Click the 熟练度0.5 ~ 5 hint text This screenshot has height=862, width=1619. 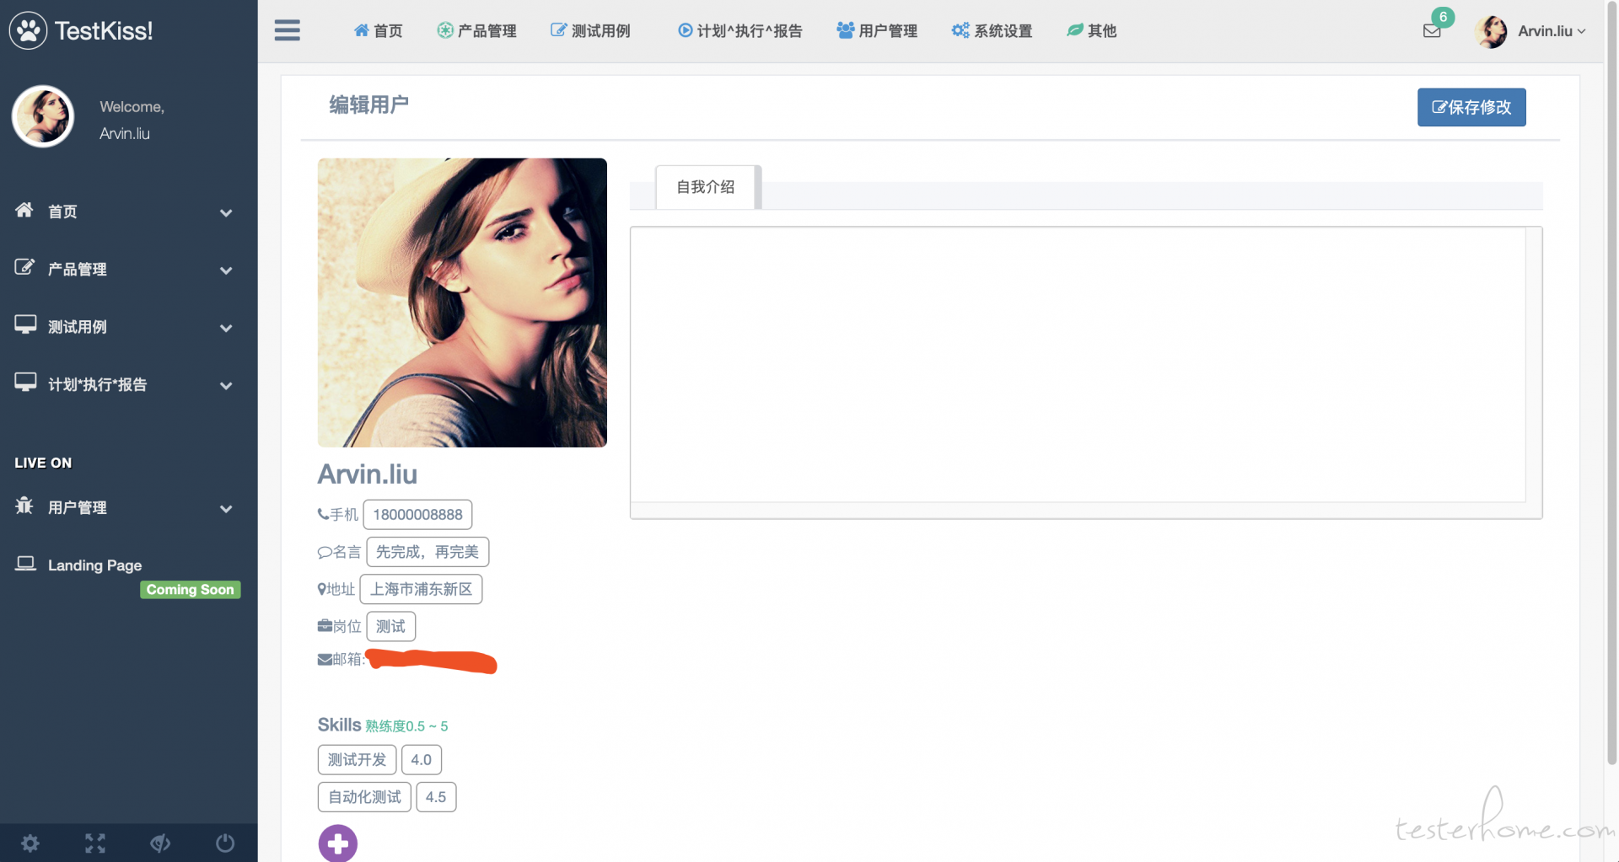(x=406, y=726)
